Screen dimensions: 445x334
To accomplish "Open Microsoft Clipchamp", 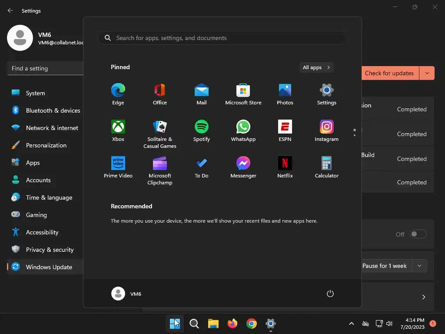I will (160, 170).
